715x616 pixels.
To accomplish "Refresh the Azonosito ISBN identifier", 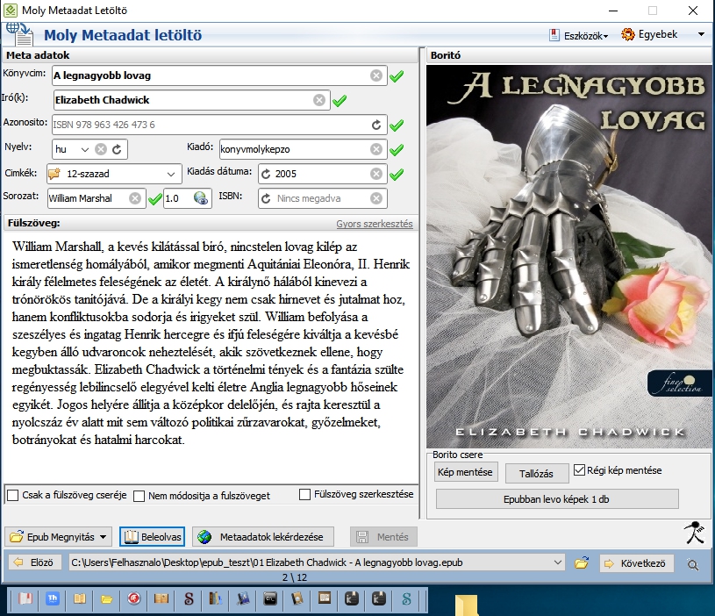I will click(376, 125).
